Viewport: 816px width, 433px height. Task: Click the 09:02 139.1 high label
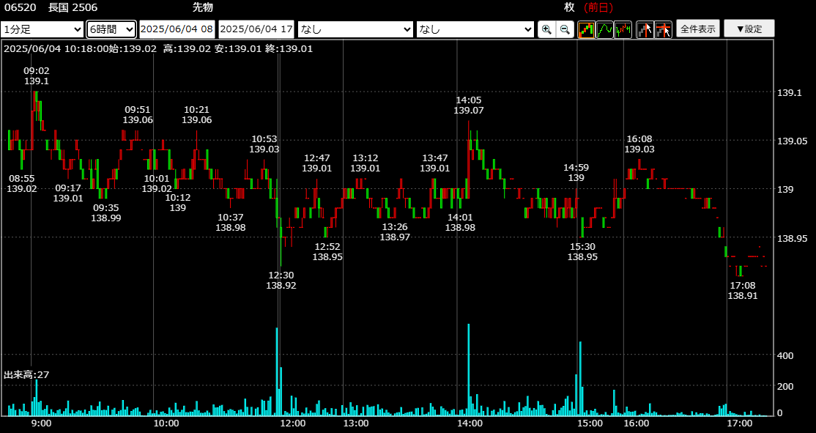click(x=37, y=76)
